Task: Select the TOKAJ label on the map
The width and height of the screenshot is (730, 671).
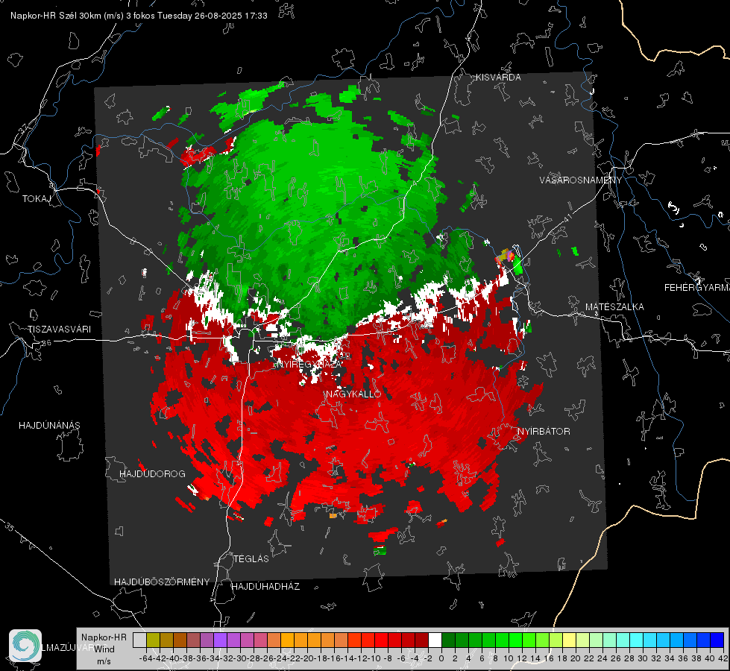Action: click(x=37, y=199)
